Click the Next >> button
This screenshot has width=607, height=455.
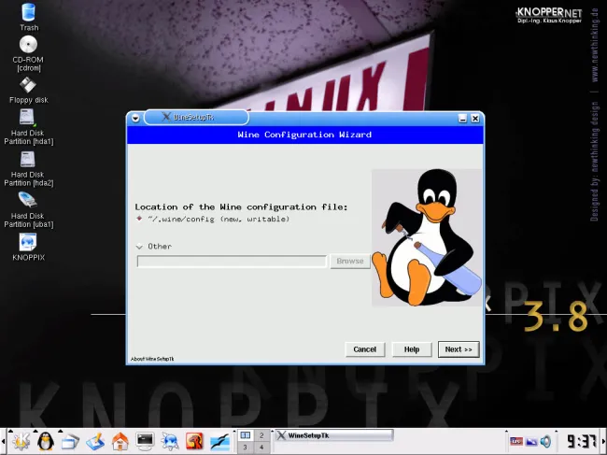click(x=459, y=349)
